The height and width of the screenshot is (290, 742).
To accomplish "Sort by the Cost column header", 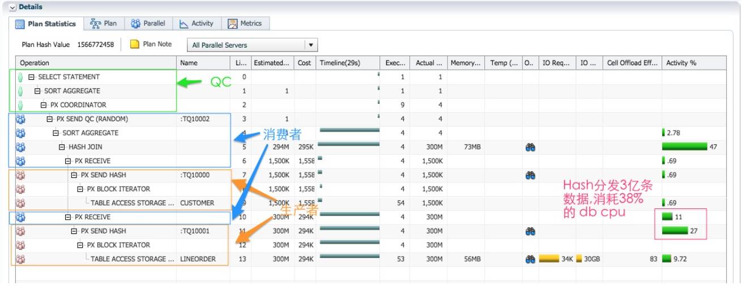I will pos(305,63).
